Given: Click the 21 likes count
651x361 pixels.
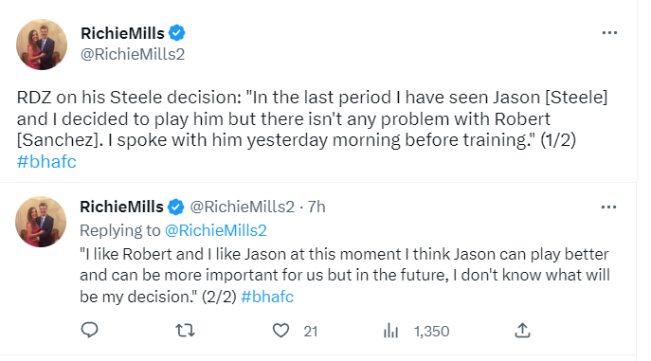Looking at the screenshot, I should pos(311,331).
